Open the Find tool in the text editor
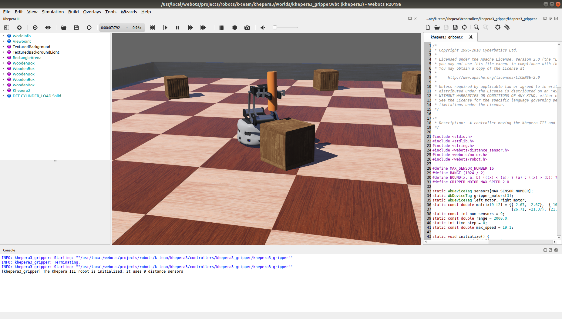The width and height of the screenshot is (562, 319). (x=476, y=27)
